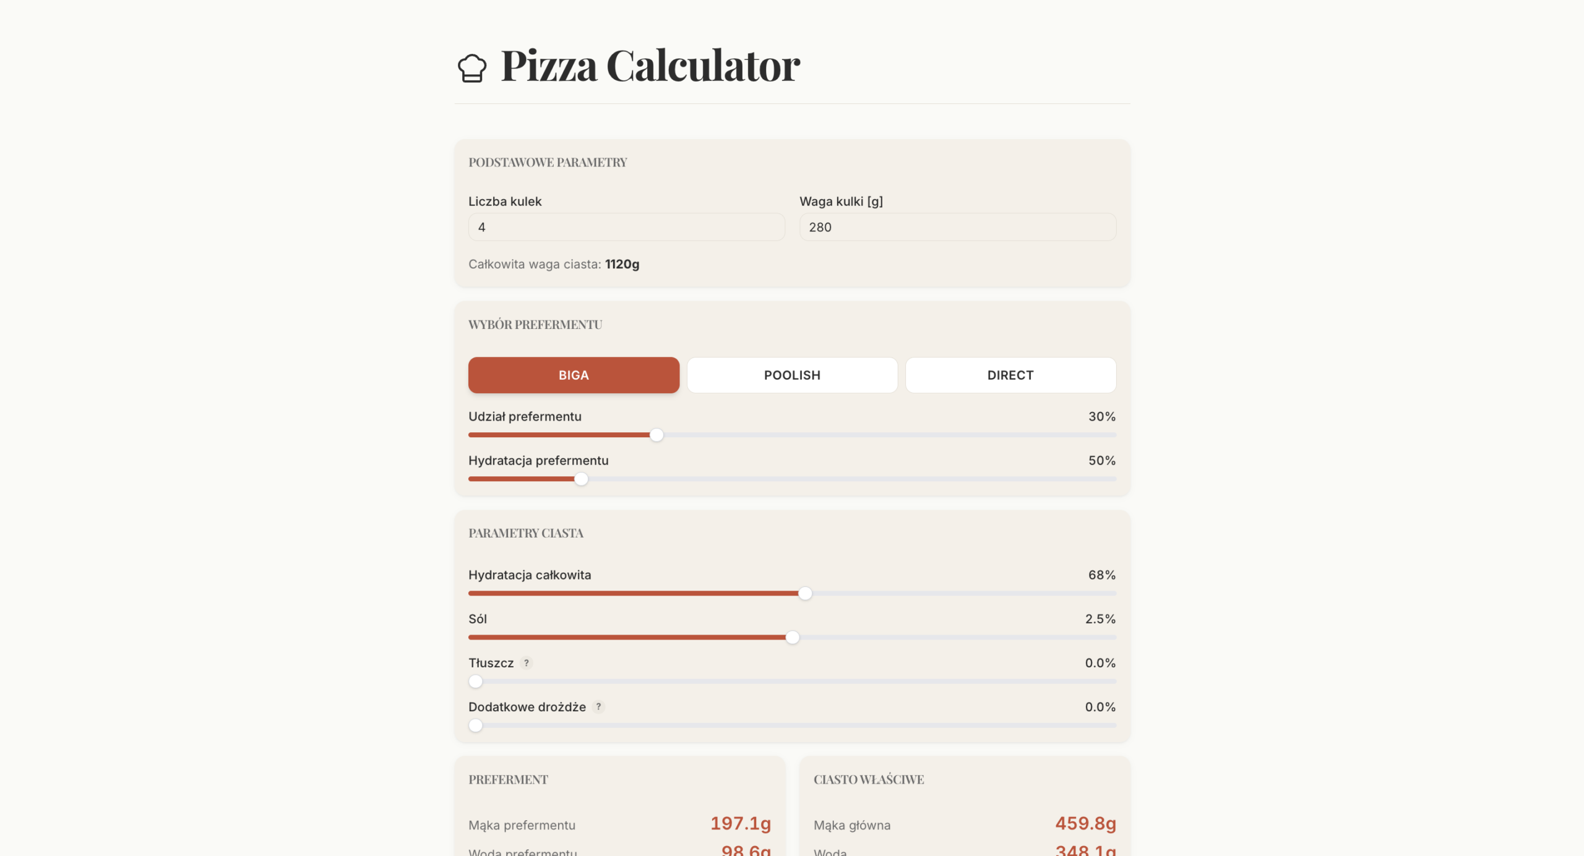
Task: Click the Waga kulki input field
Action: tap(958, 227)
